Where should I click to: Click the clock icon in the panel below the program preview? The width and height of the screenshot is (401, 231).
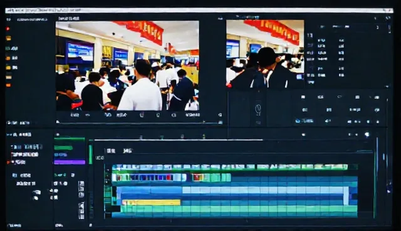point(258,109)
